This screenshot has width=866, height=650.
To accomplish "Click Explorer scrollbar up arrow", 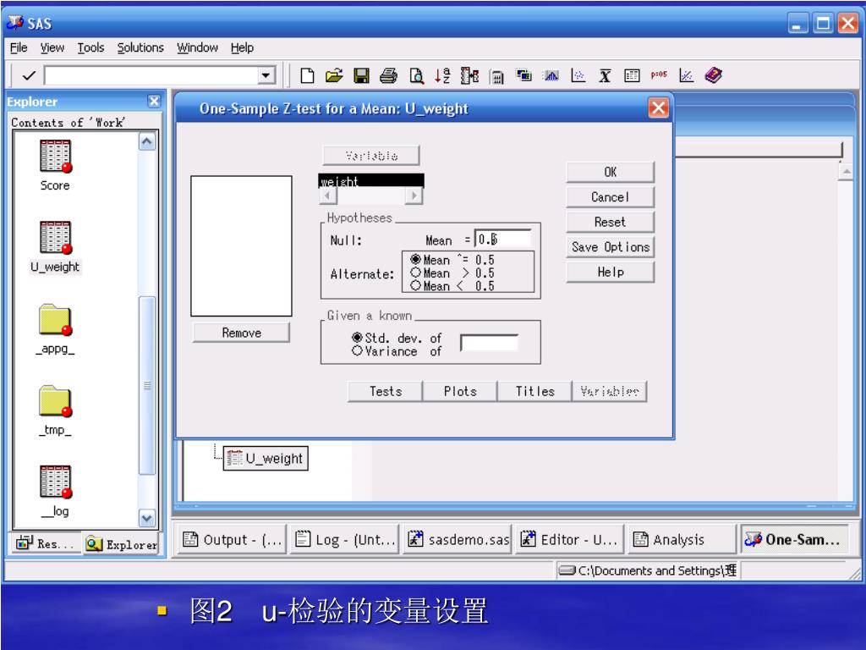I will pos(147,142).
